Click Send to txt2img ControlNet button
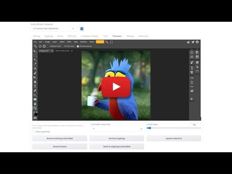The width and height of the screenshot is (232, 174). (x=59, y=138)
